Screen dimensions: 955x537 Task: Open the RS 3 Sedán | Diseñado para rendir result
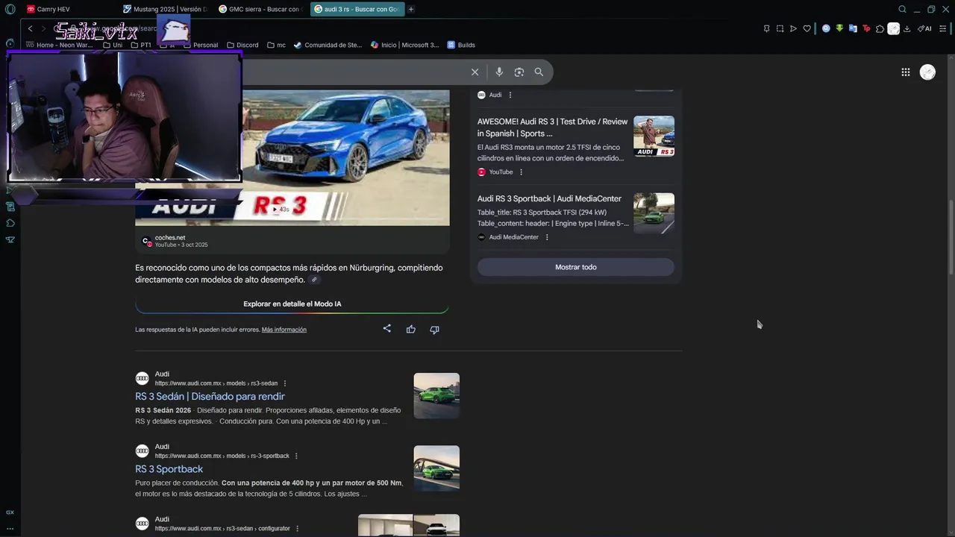[x=210, y=396]
